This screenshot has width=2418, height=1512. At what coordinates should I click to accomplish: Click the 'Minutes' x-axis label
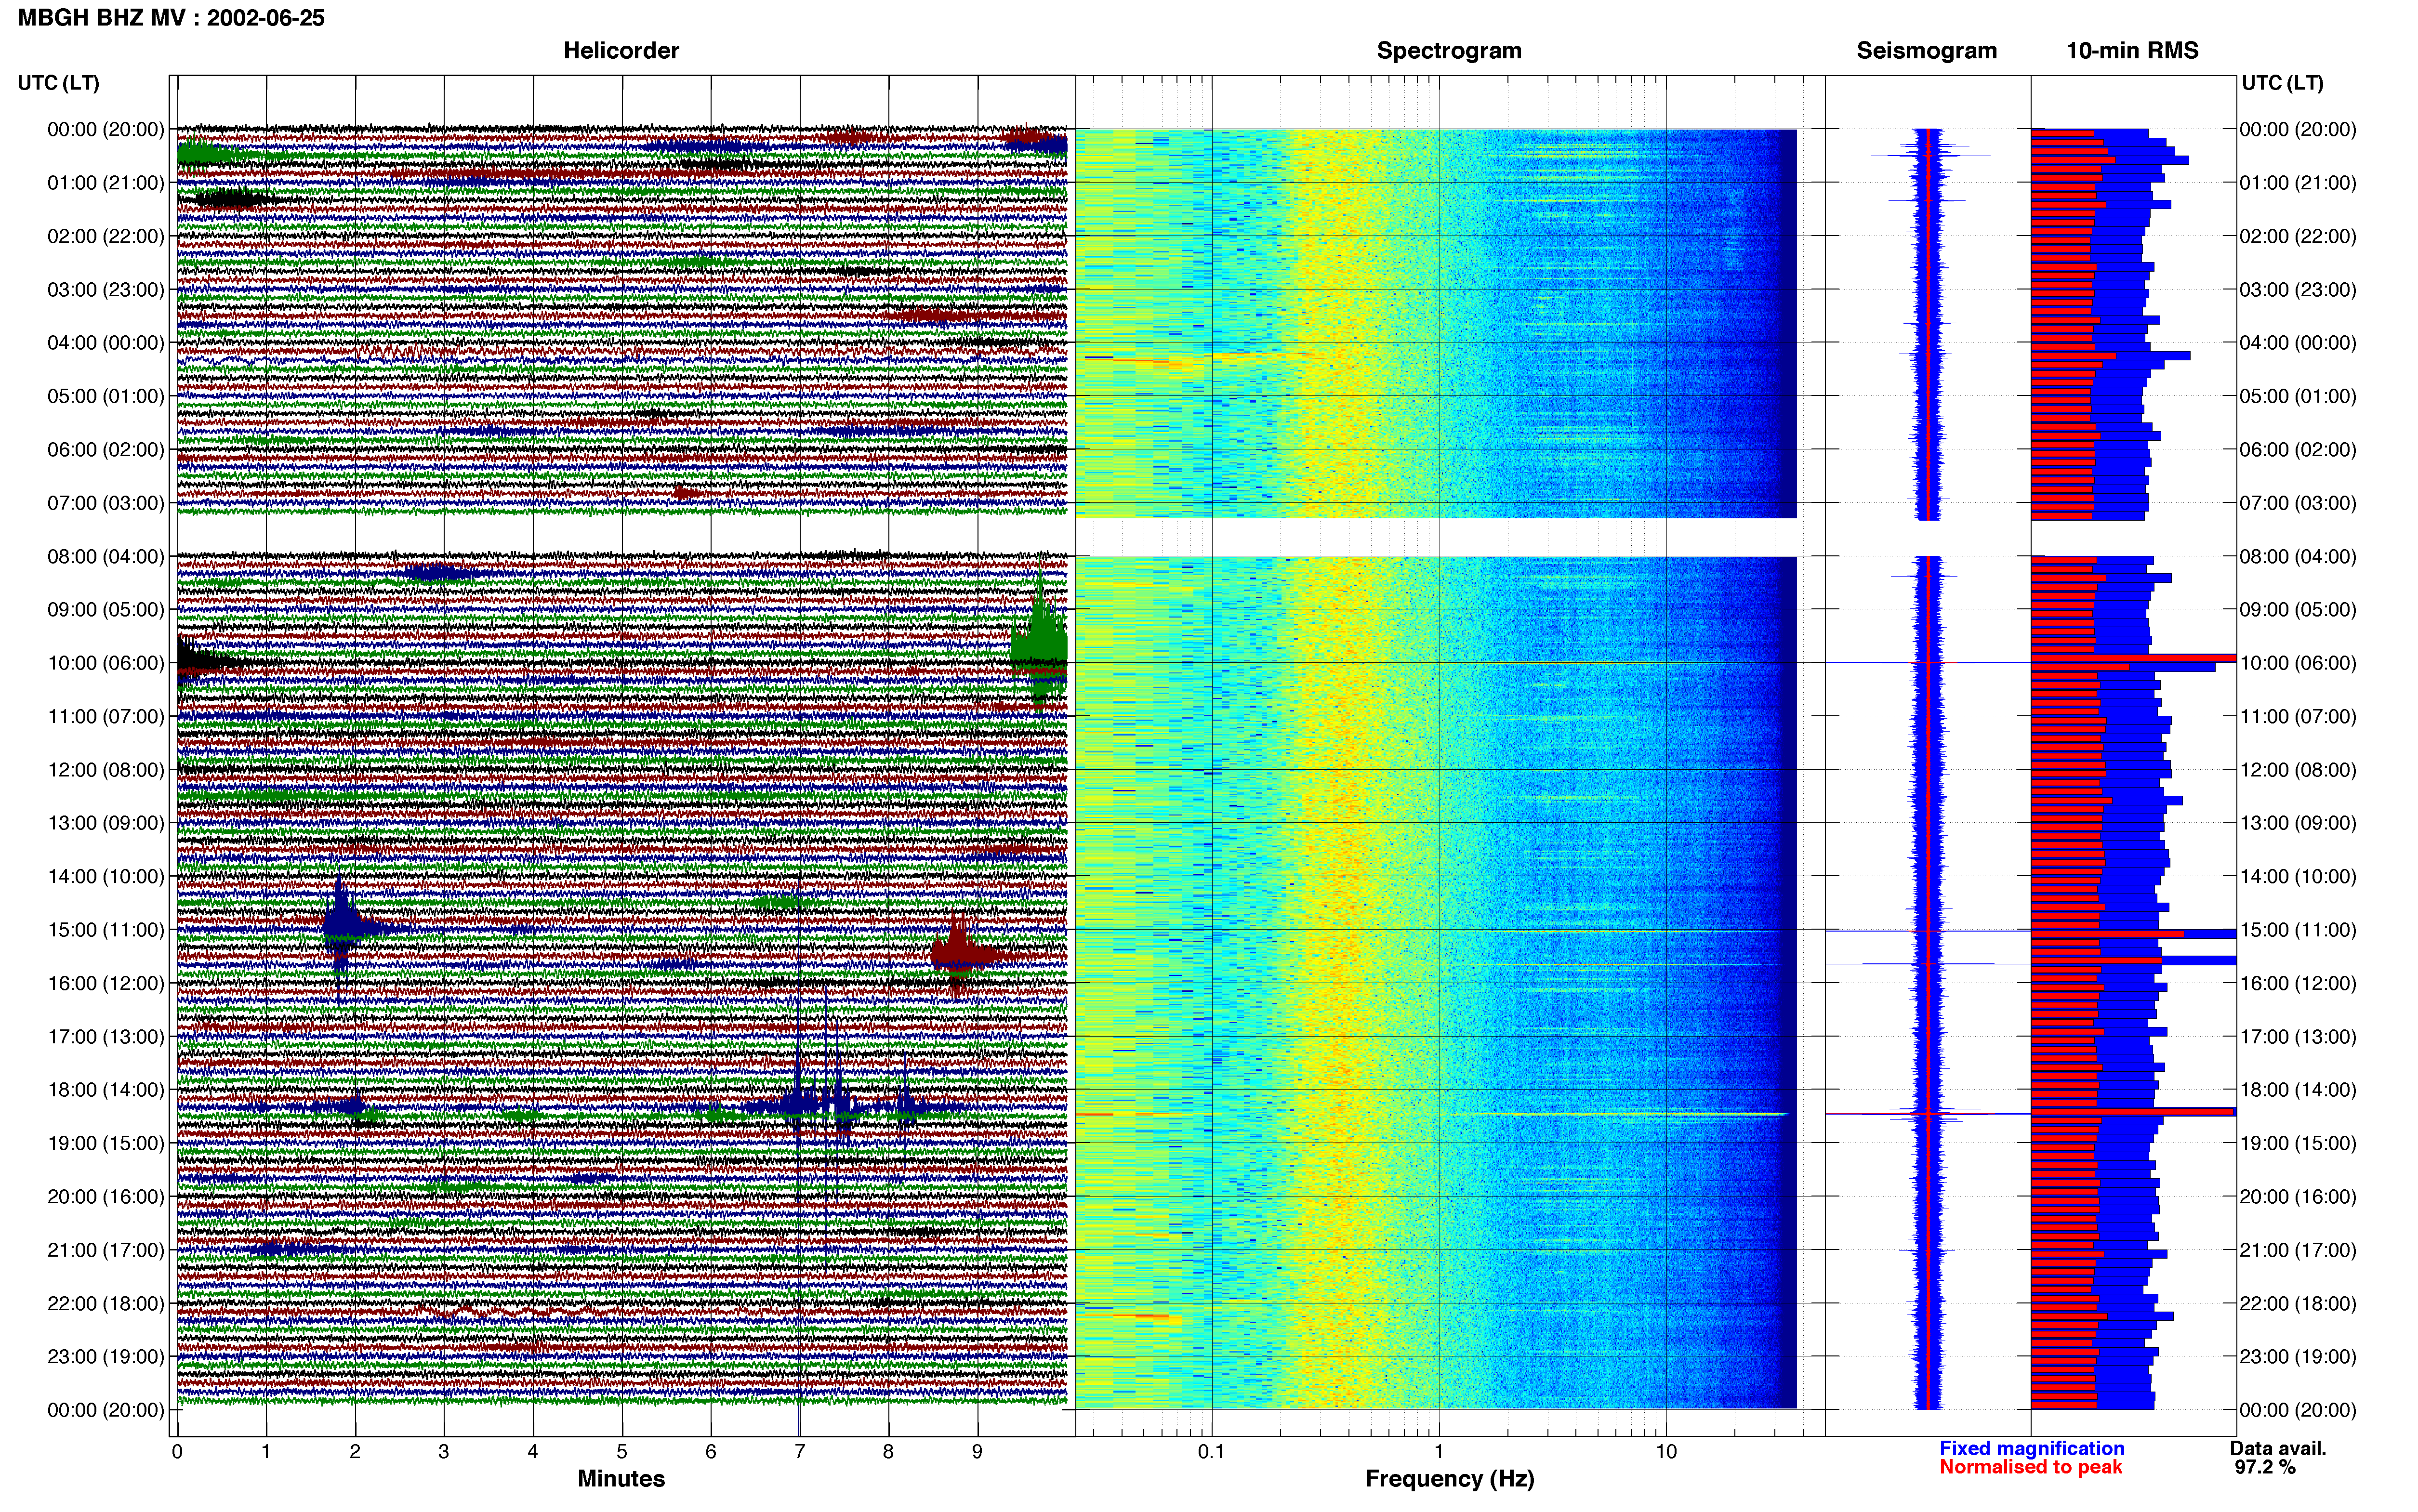coord(621,1478)
